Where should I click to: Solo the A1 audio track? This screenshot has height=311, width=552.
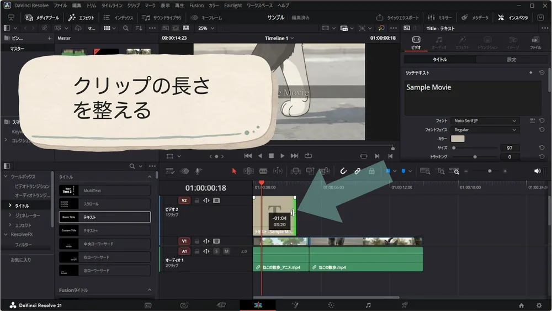tap(216, 251)
